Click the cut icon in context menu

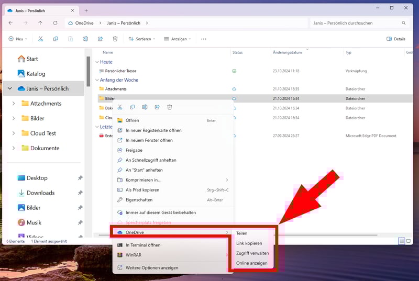(x=120, y=107)
